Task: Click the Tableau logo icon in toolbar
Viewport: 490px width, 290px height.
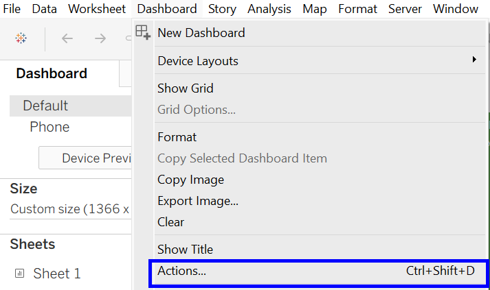Action: (21, 38)
